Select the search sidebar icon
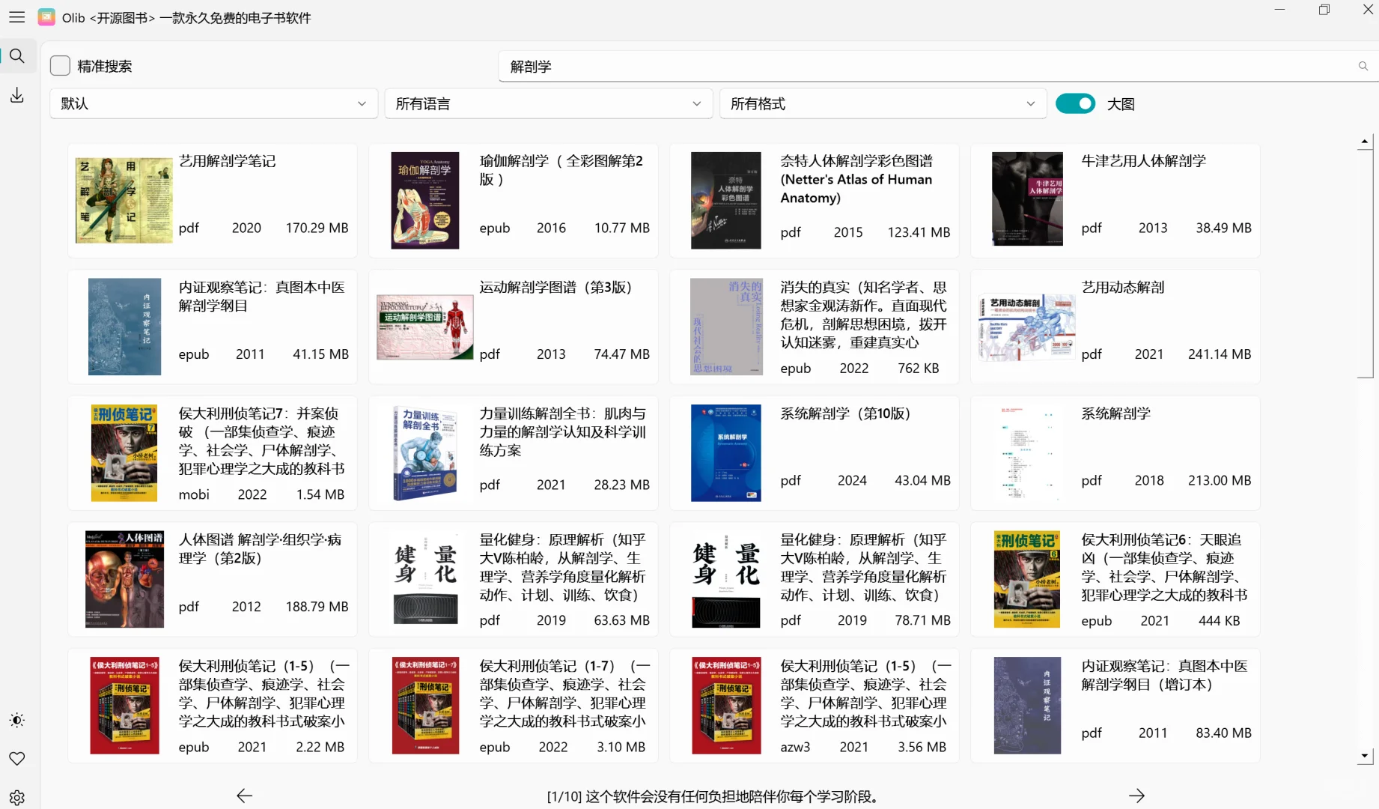 16,56
